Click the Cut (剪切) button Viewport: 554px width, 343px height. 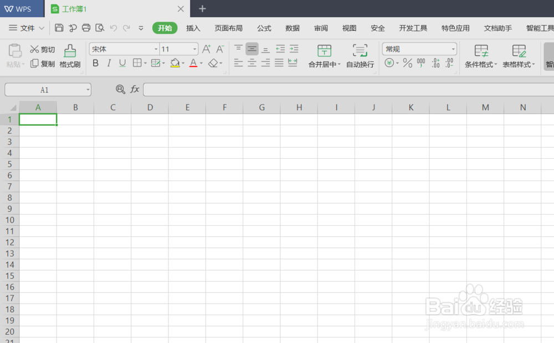tap(43, 49)
